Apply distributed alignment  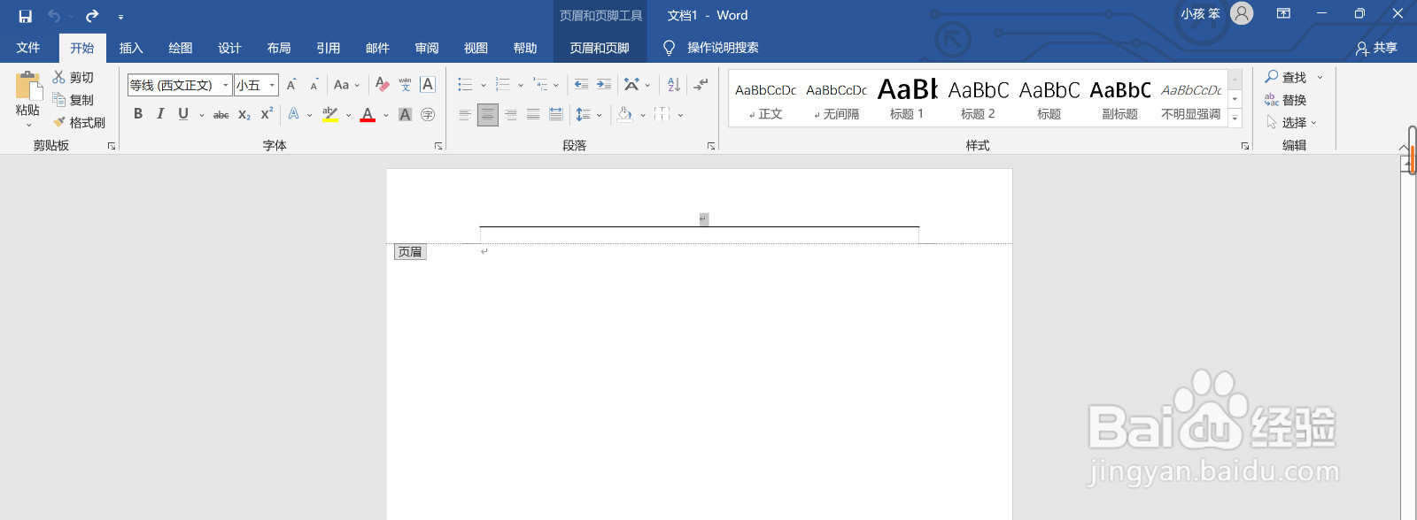pyautogui.click(x=555, y=114)
